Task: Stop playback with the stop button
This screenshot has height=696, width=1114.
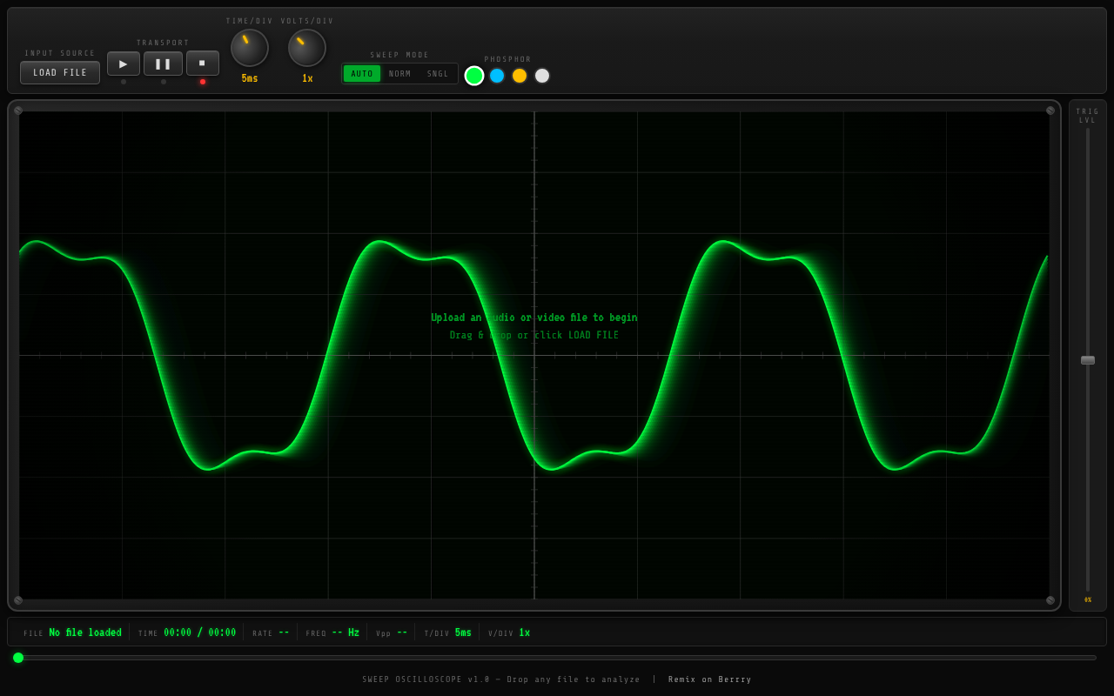Action: click(203, 64)
